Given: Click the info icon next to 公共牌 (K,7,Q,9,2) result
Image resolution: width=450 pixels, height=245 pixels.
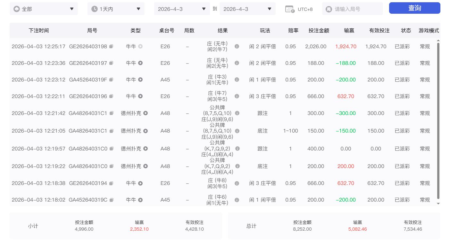Looking at the screenshot, I should pos(237,149).
